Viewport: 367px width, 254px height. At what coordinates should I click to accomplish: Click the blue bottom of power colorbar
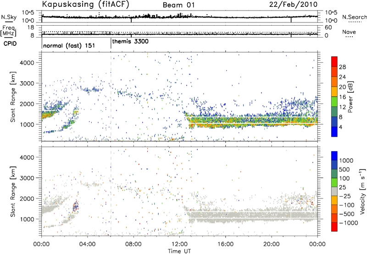(x=334, y=132)
